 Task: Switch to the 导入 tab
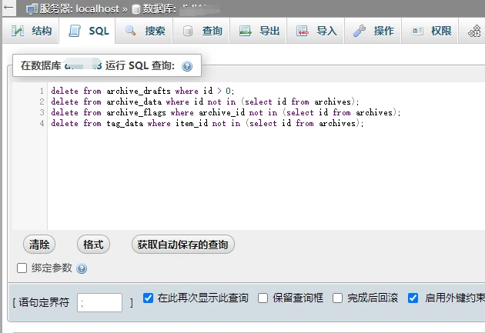(x=317, y=31)
